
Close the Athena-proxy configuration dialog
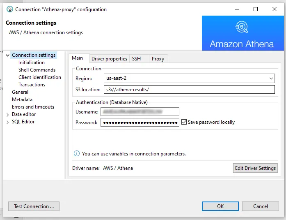(x=275, y=9)
